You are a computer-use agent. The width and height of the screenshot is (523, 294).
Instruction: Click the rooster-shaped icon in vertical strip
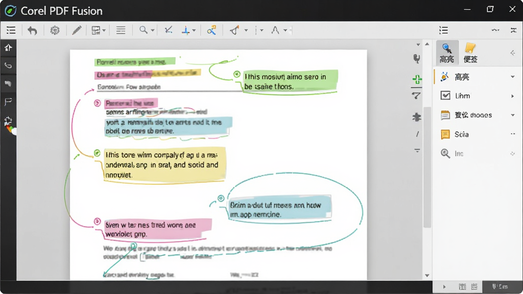(417, 59)
